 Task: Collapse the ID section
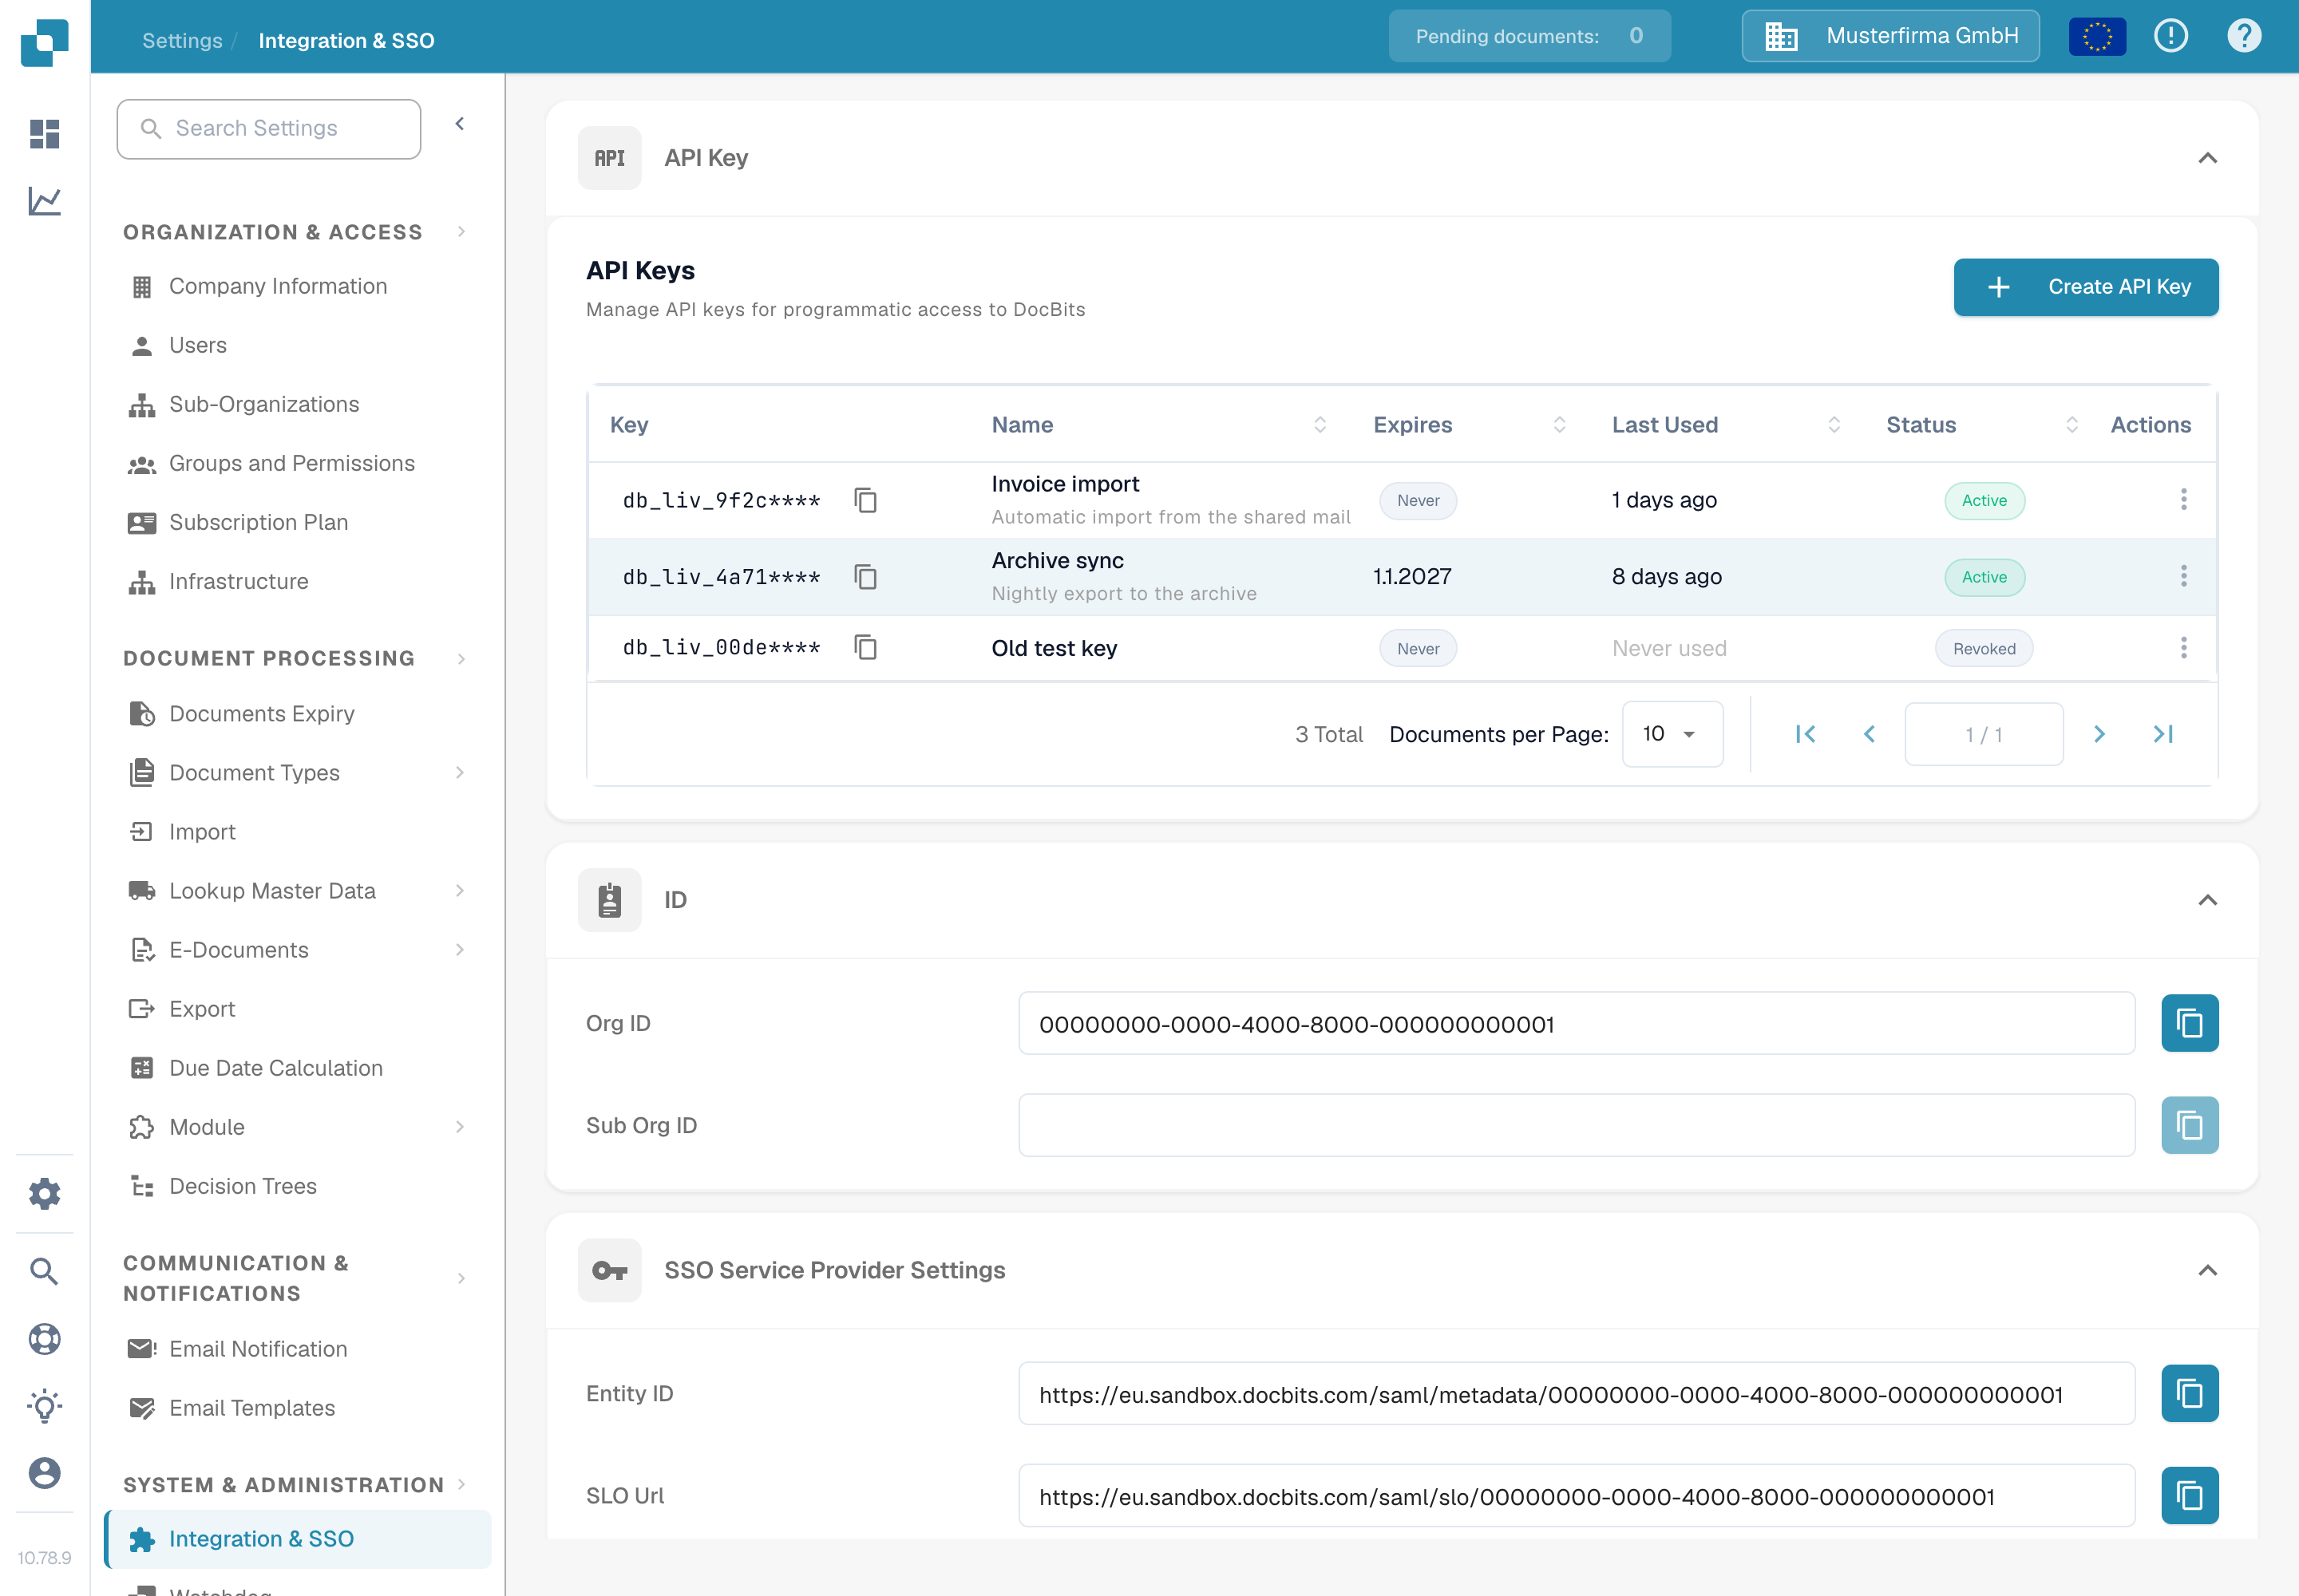tap(2207, 900)
